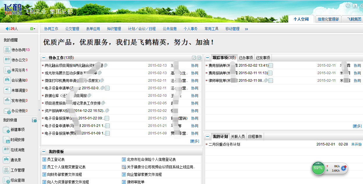Click the 69% network speed widget

coord(318,168)
